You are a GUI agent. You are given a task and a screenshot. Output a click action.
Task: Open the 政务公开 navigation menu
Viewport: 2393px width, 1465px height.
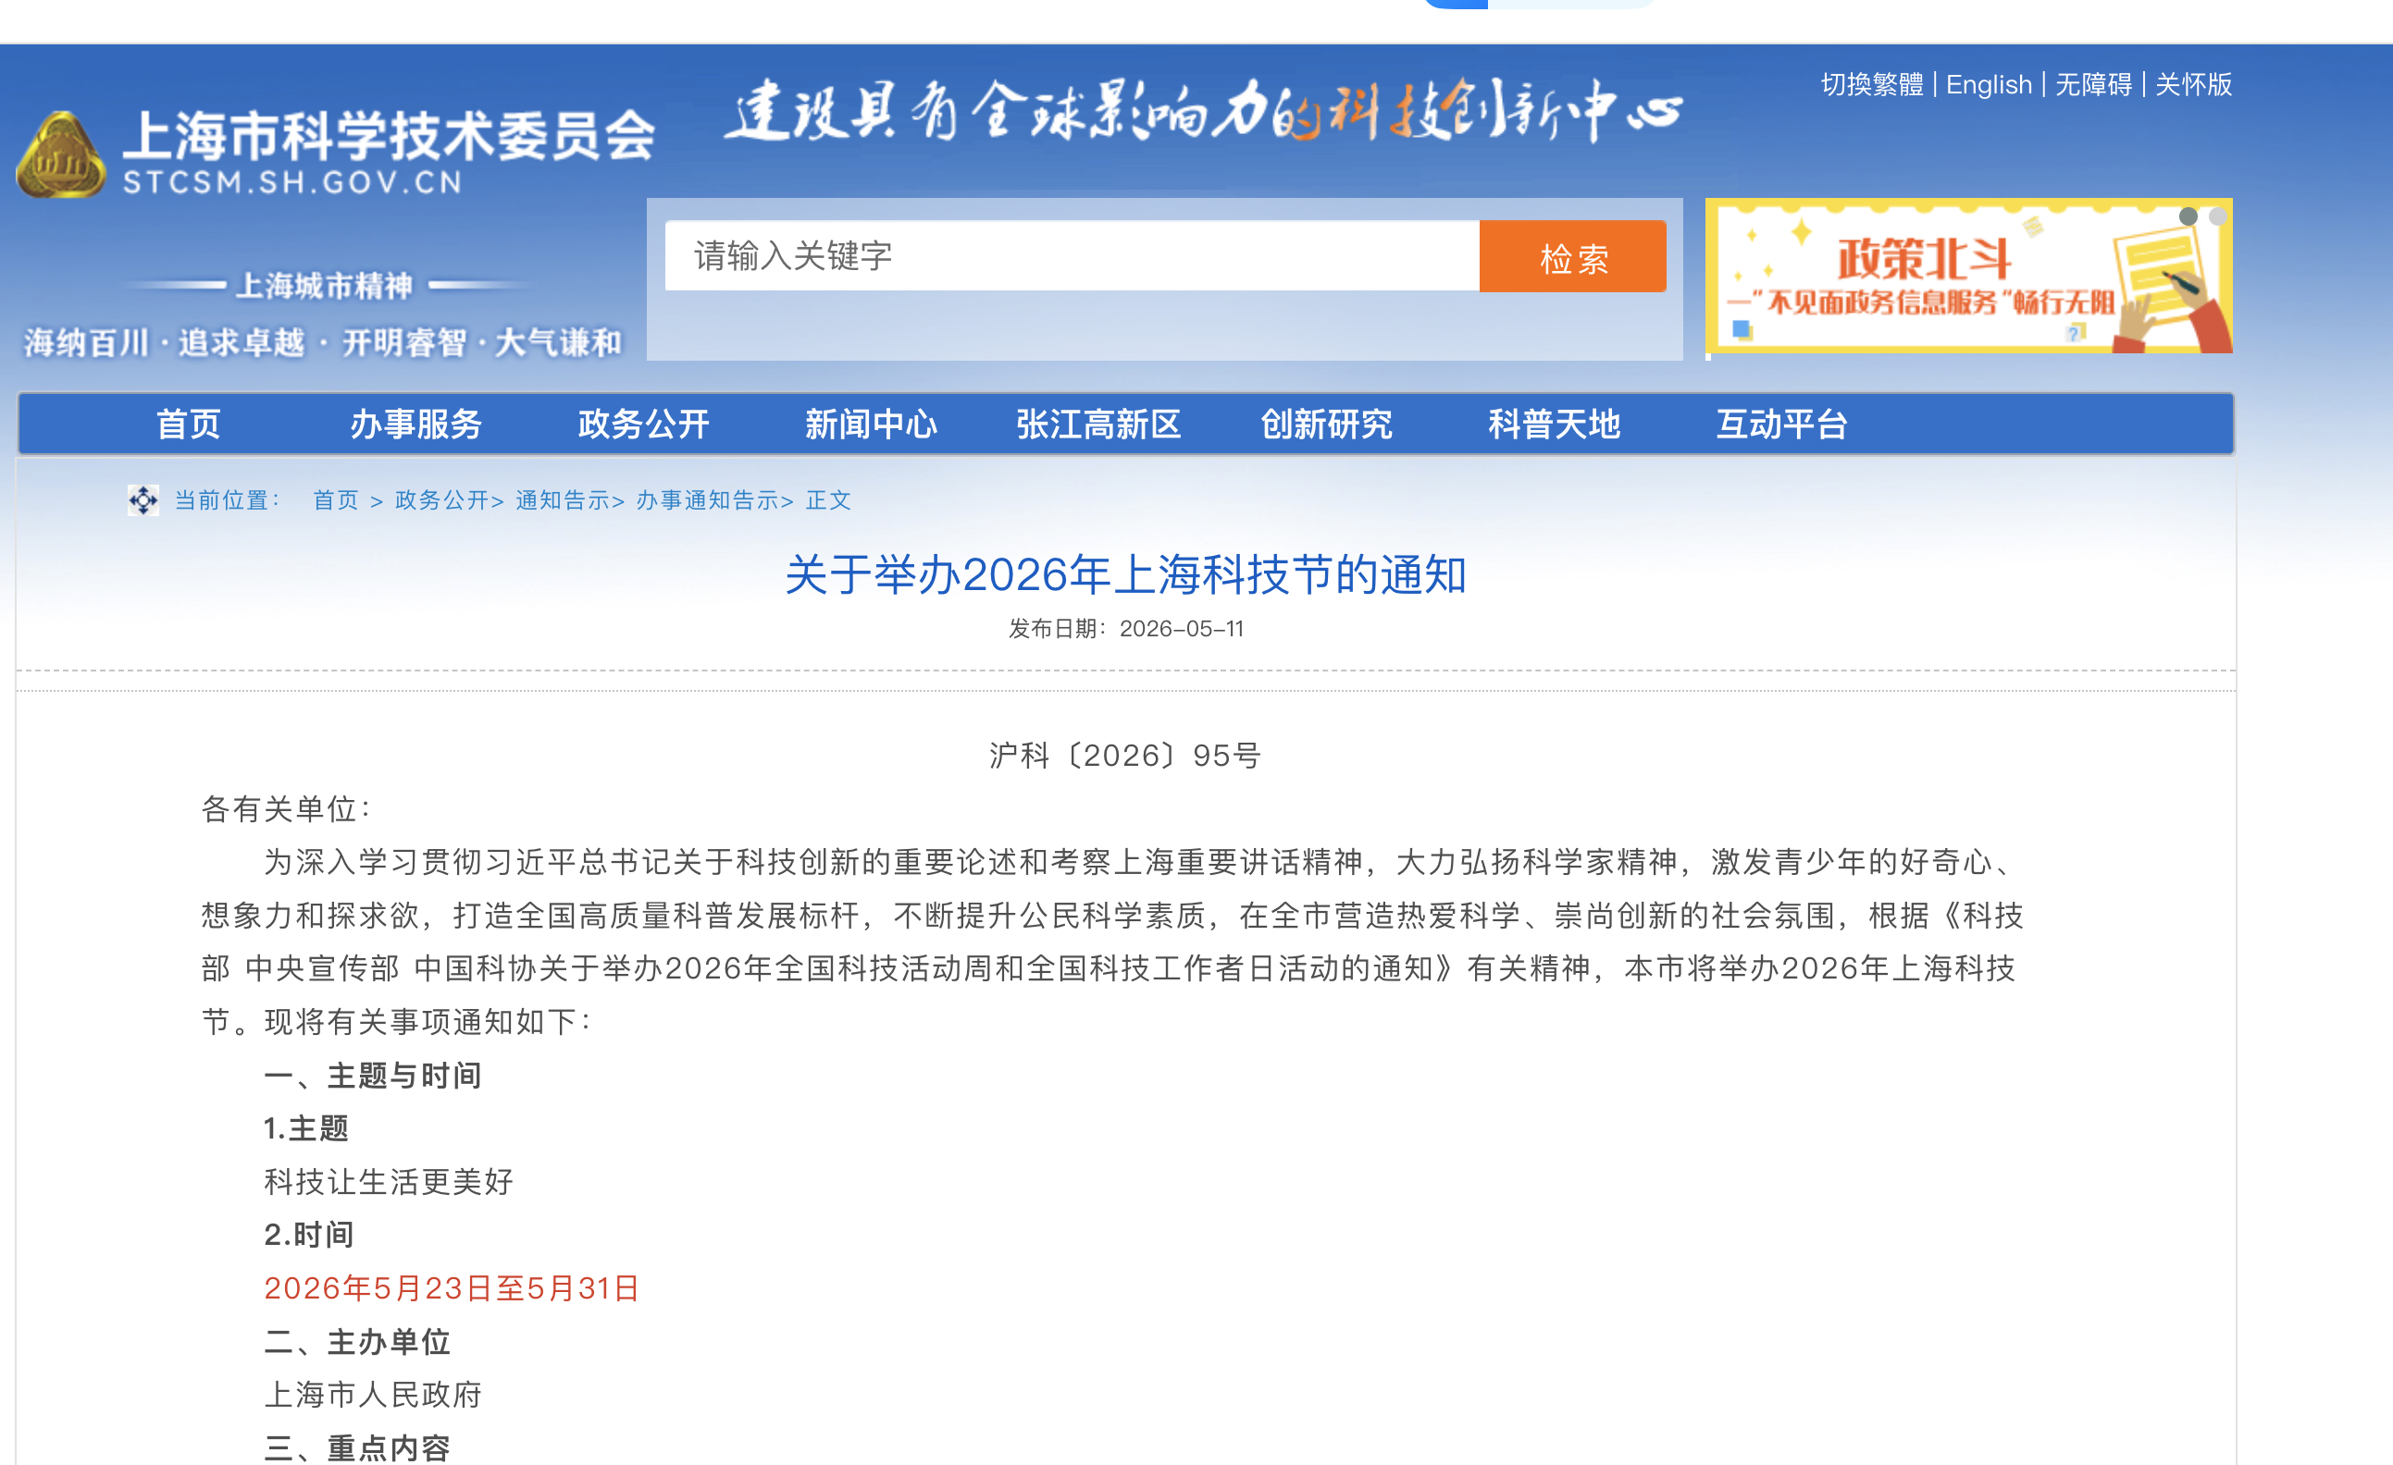(643, 425)
